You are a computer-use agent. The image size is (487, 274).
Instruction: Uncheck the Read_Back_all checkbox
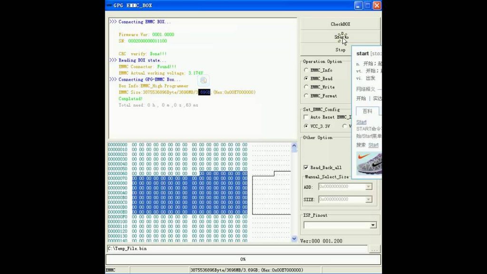pyautogui.click(x=306, y=167)
